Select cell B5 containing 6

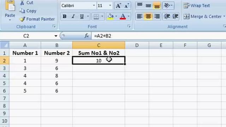pyautogui.click(x=57, y=83)
